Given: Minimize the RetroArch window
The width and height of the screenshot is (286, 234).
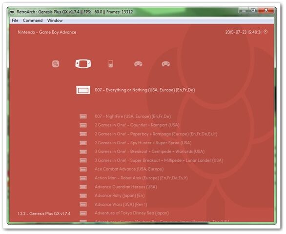Looking at the screenshot, I should pyautogui.click(x=244, y=11).
